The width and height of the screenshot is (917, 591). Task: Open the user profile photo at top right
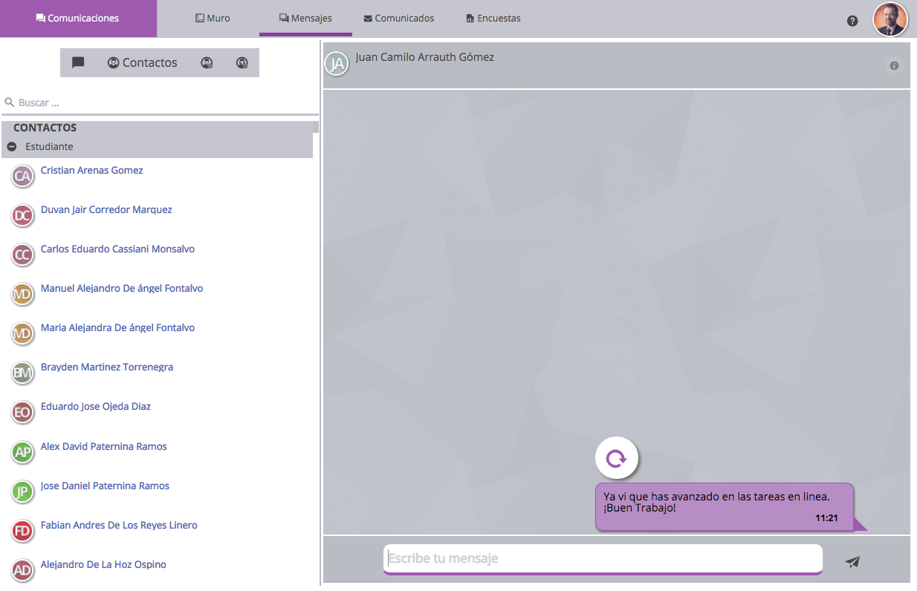pyautogui.click(x=890, y=19)
